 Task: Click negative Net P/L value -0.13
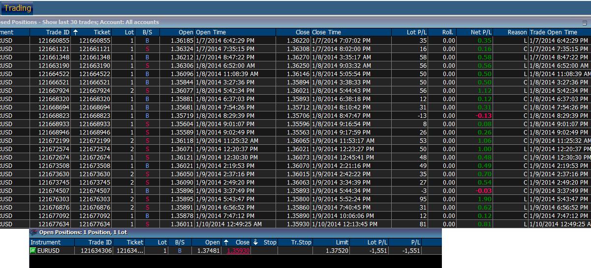coord(484,115)
